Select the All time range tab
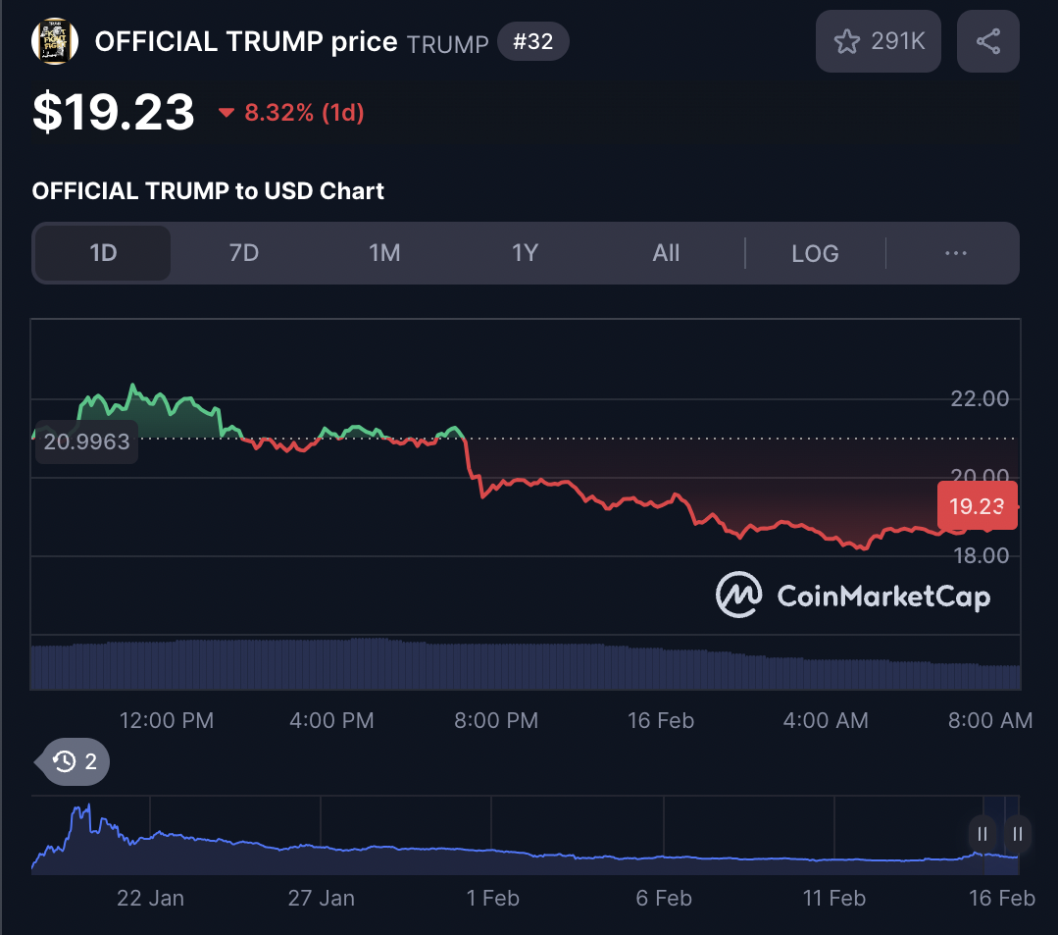1058x935 pixels. (x=666, y=253)
